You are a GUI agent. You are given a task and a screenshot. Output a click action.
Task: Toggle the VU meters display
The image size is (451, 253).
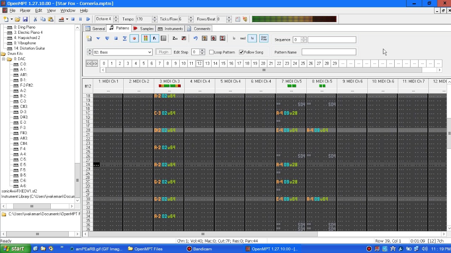[x=146, y=38]
